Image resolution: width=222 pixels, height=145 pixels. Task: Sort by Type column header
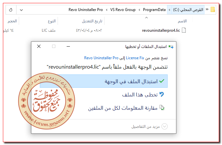pyautogui.click(x=52, y=21)
